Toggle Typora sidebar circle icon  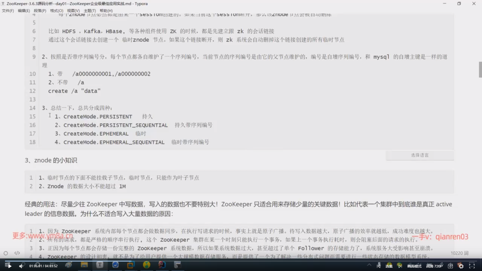(6, 253)
